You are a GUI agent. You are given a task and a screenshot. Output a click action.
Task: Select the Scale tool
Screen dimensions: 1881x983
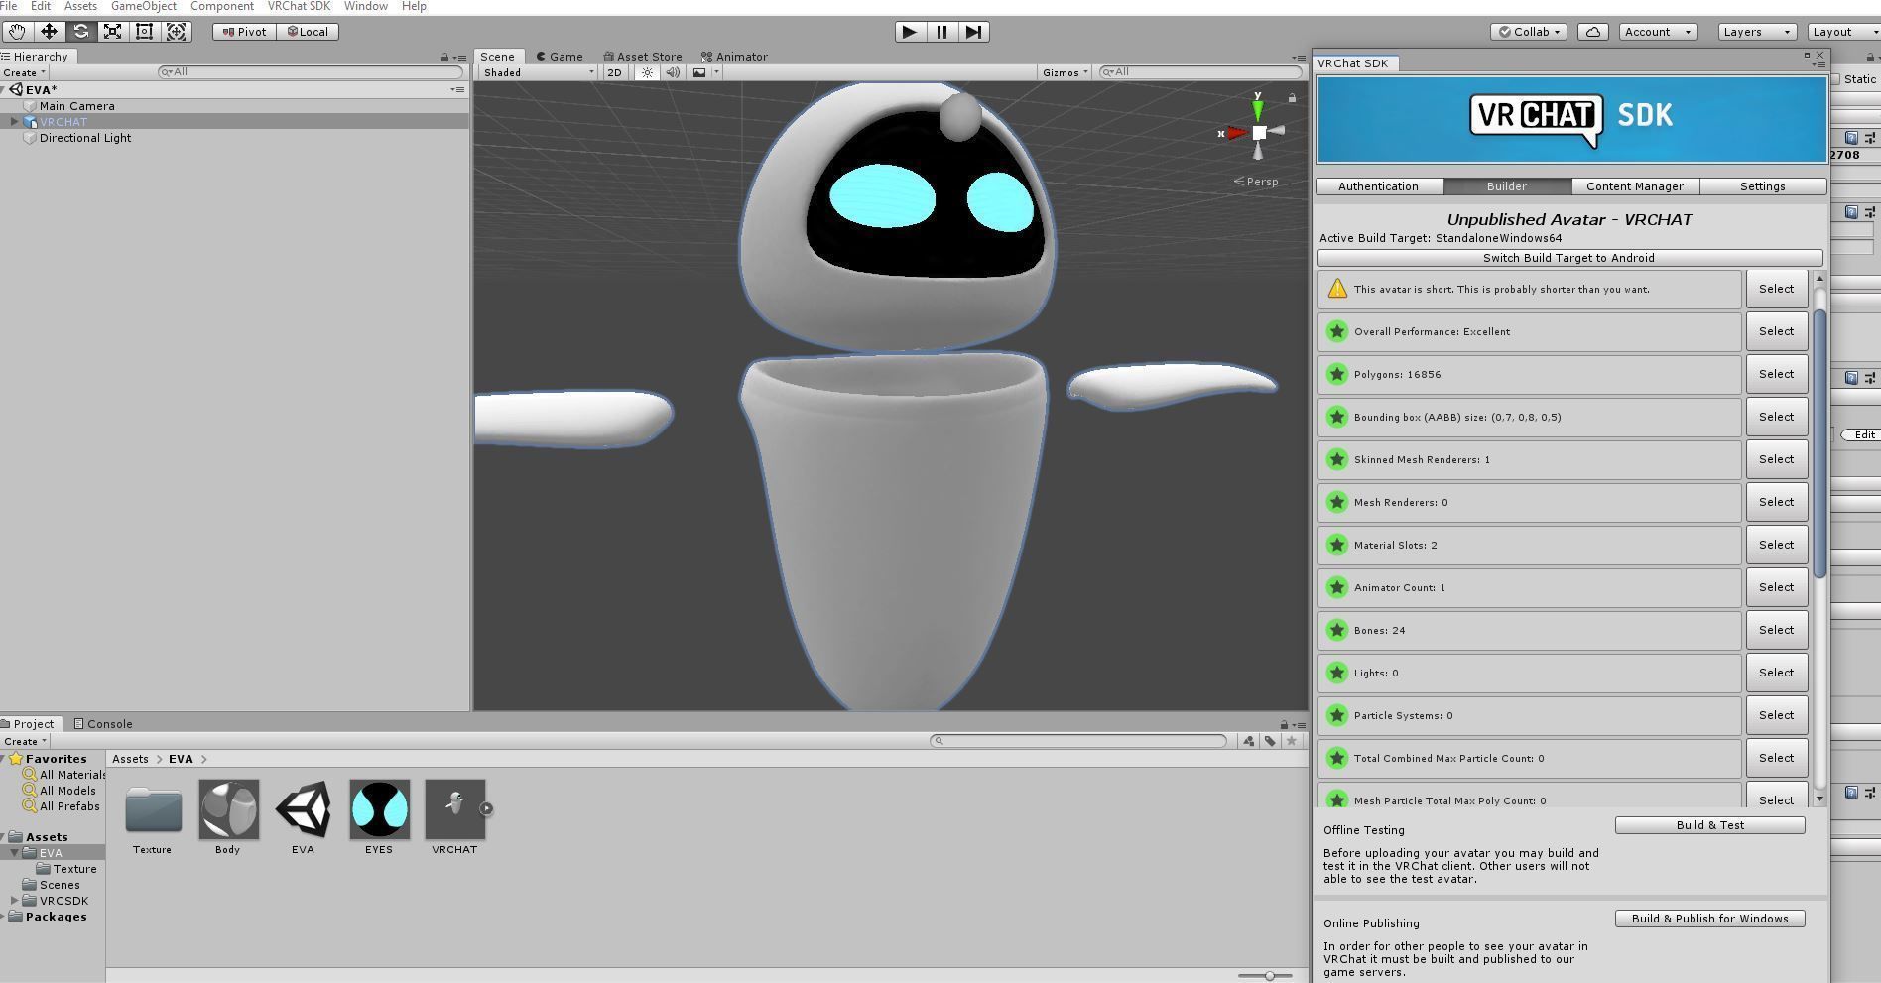[113, 32]
